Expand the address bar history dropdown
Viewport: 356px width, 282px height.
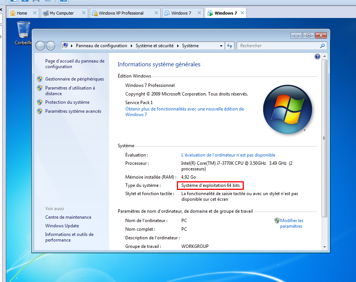pos(221,46)
